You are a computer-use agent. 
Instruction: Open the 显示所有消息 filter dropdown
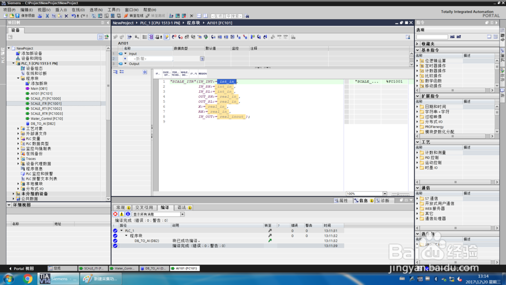pos(182,214)
